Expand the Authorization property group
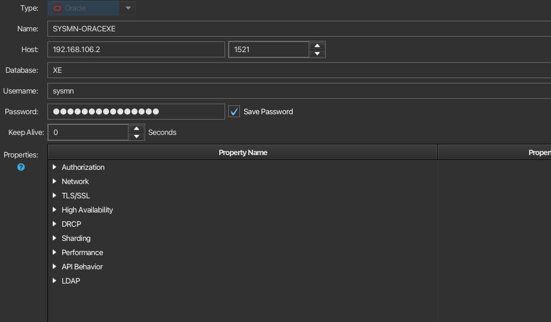This screenshot has height=322, width=551. tap(55, 168)
